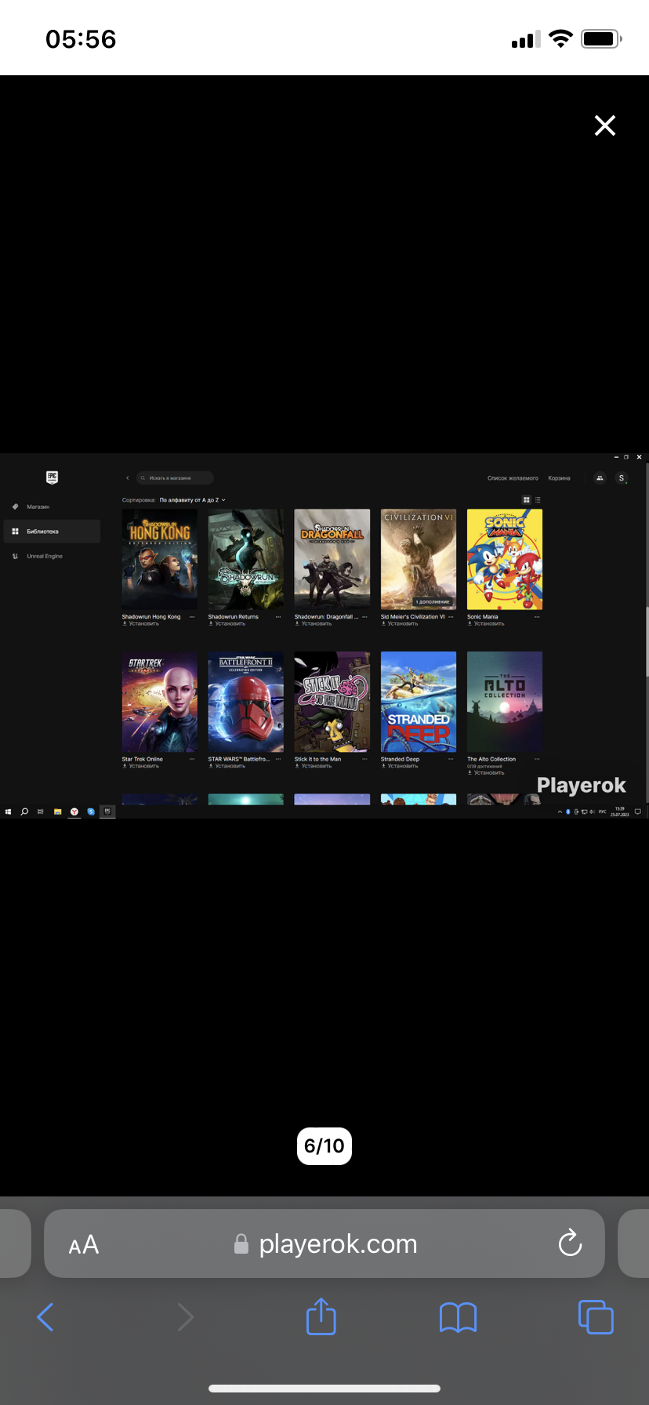Open Yandex Browser in the taskbar
Viewport: 649px width, 1405px height.
click(74, 811)
